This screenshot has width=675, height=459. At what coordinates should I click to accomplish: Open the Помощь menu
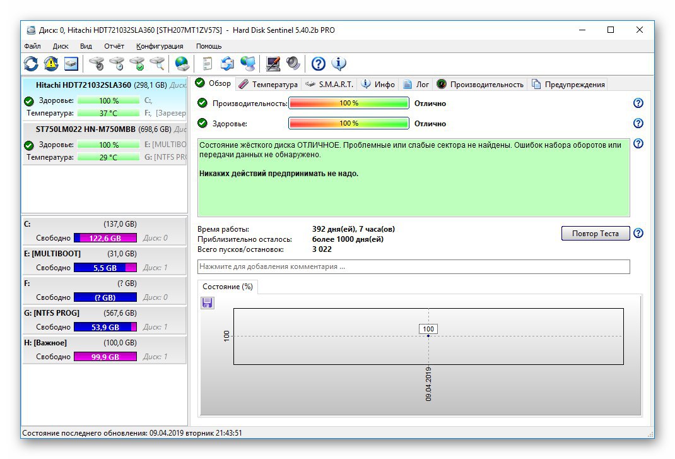coord(209,46)
